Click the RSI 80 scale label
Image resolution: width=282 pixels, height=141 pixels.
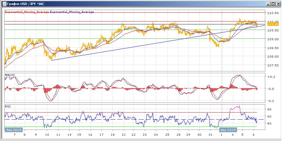click(270, 109)
